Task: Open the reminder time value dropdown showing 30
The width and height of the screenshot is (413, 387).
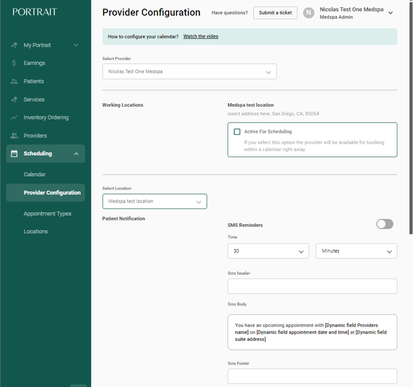Action: pyautogui.click(x=268, y=251)
